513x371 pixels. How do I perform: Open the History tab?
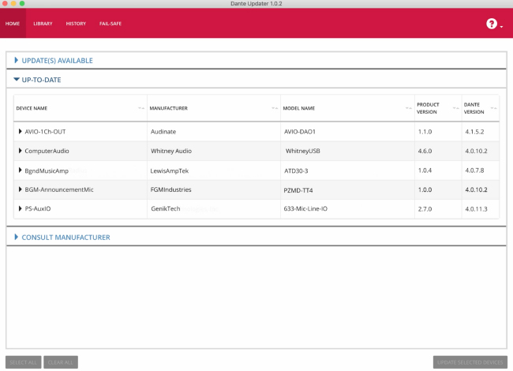(76, 24)
